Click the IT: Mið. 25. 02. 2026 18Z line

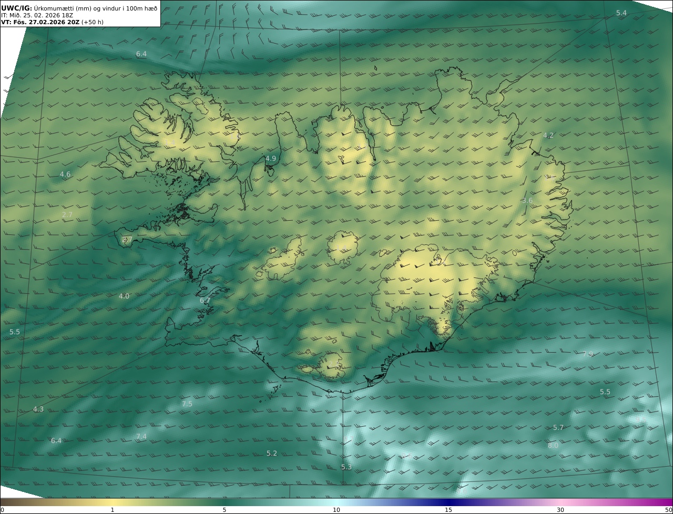37,15
